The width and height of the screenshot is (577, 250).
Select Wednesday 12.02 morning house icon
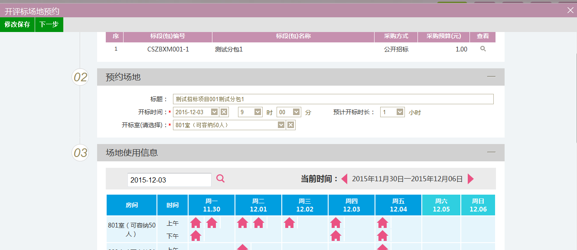coord(289,223)
